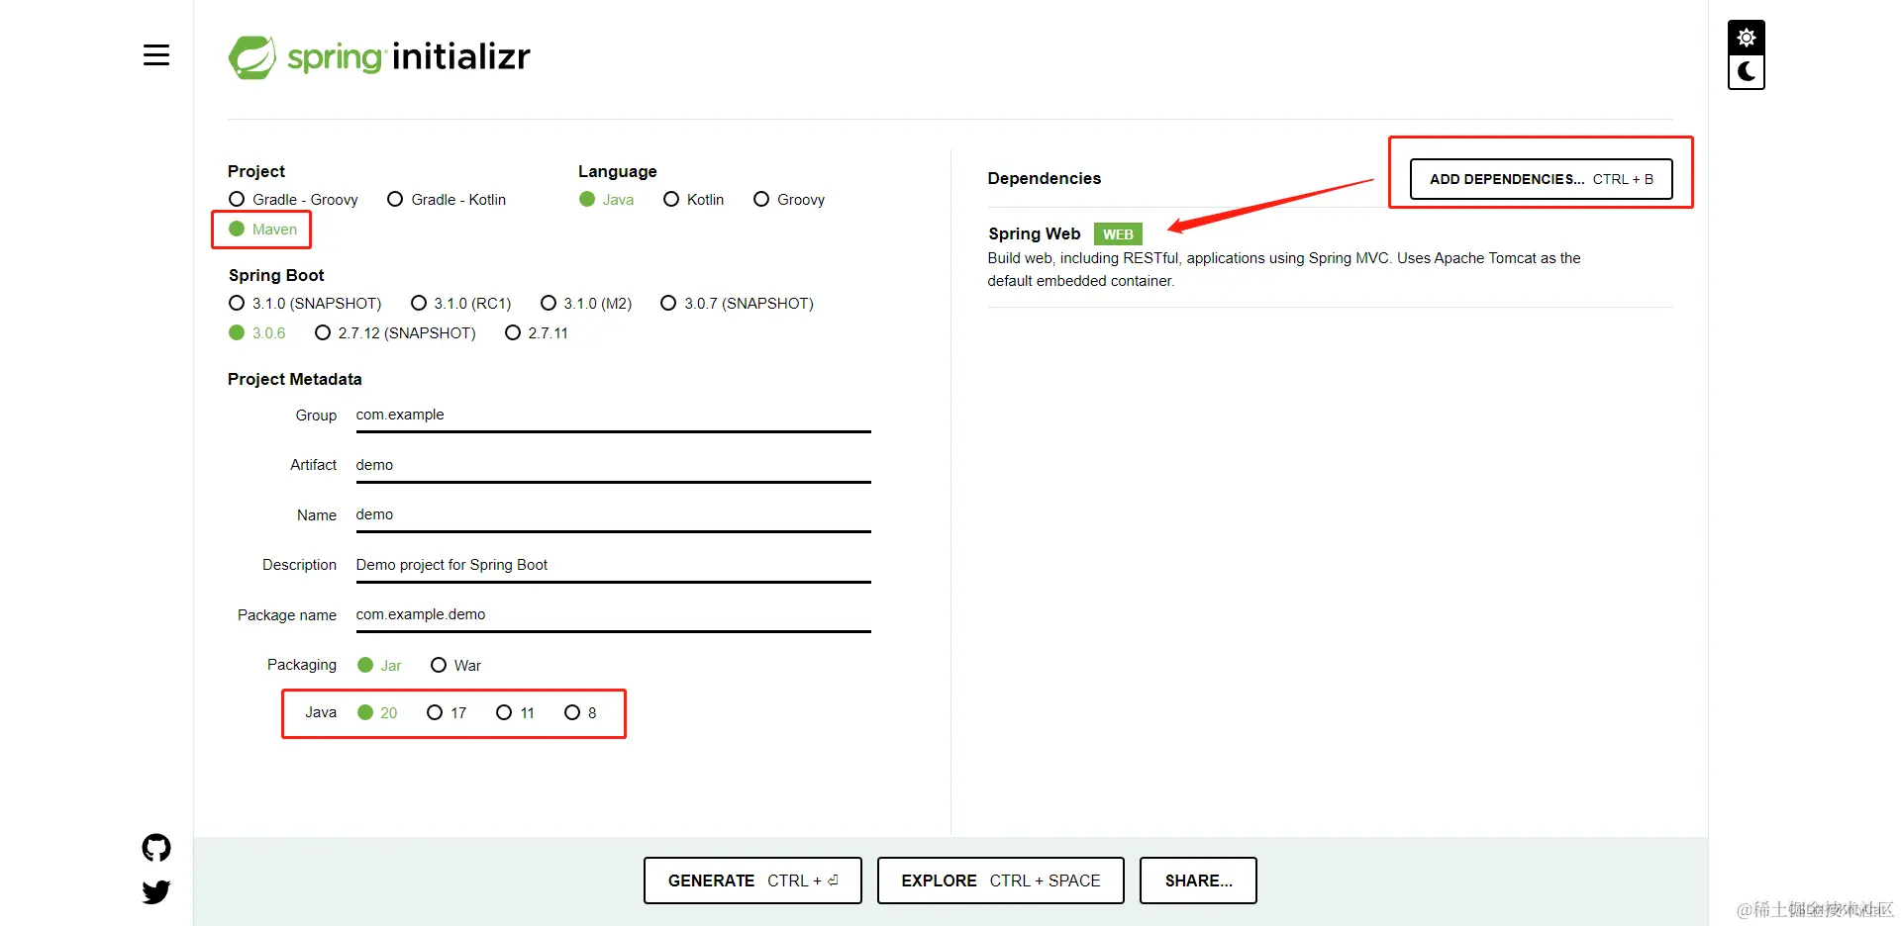Click the Share button
The height and width of the screenshot is (926, 1901).
(1198, 880)
